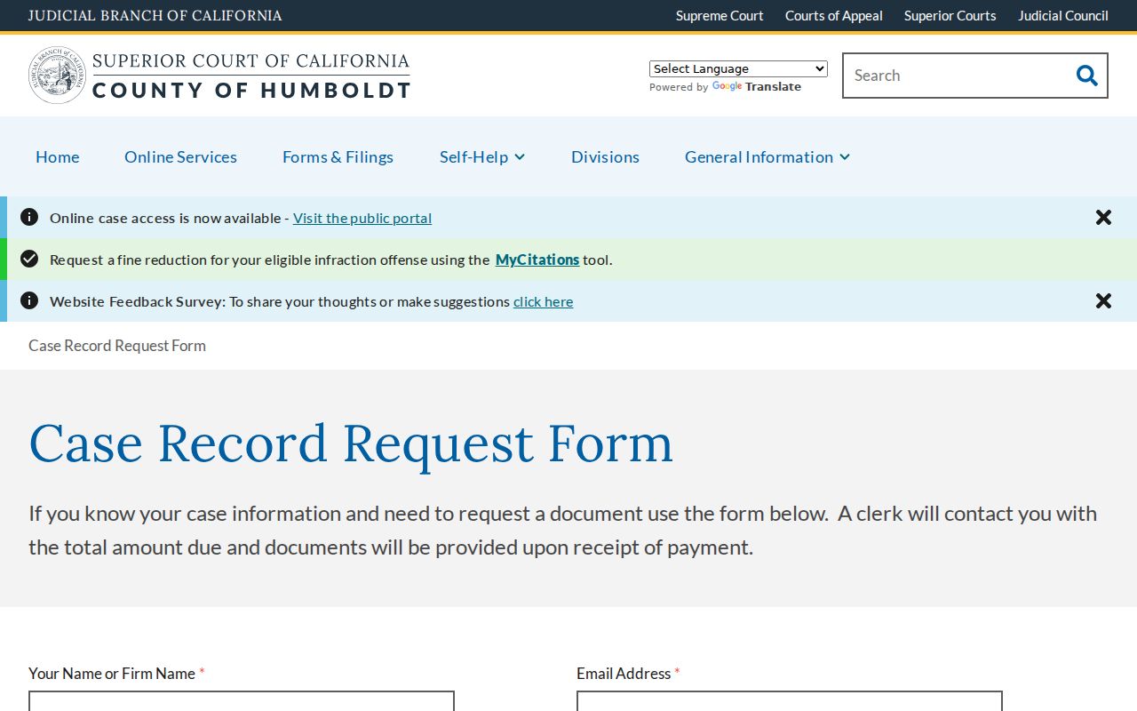Click the Google Translate powered-by label
The height and width of the screenshot is (711, 1137).
coord(725,87)
